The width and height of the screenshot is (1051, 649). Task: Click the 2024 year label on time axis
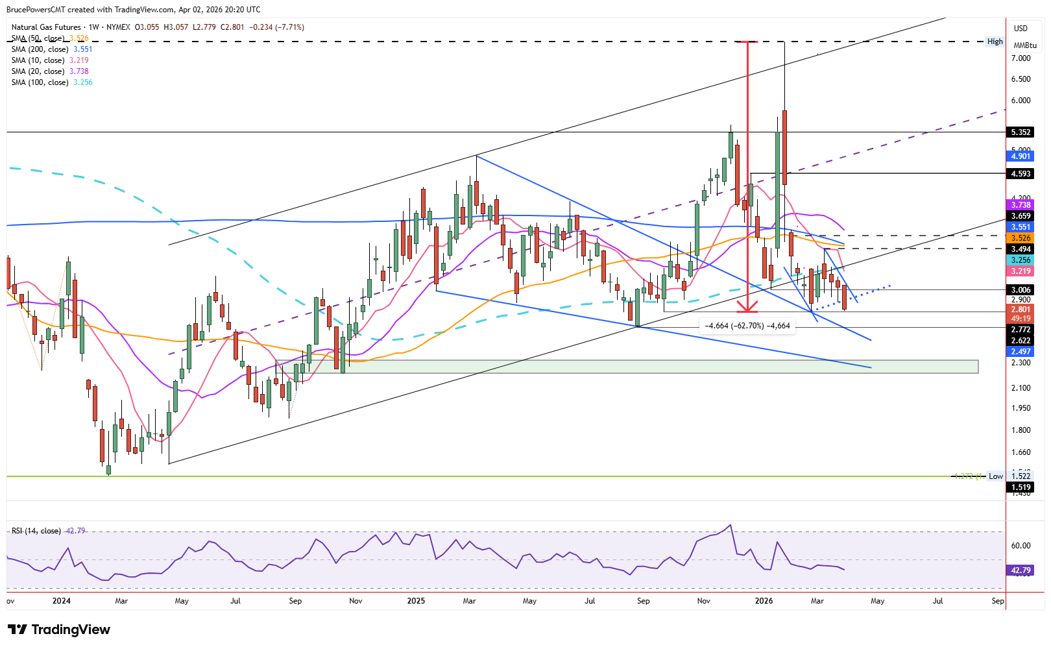pos(62,601)
